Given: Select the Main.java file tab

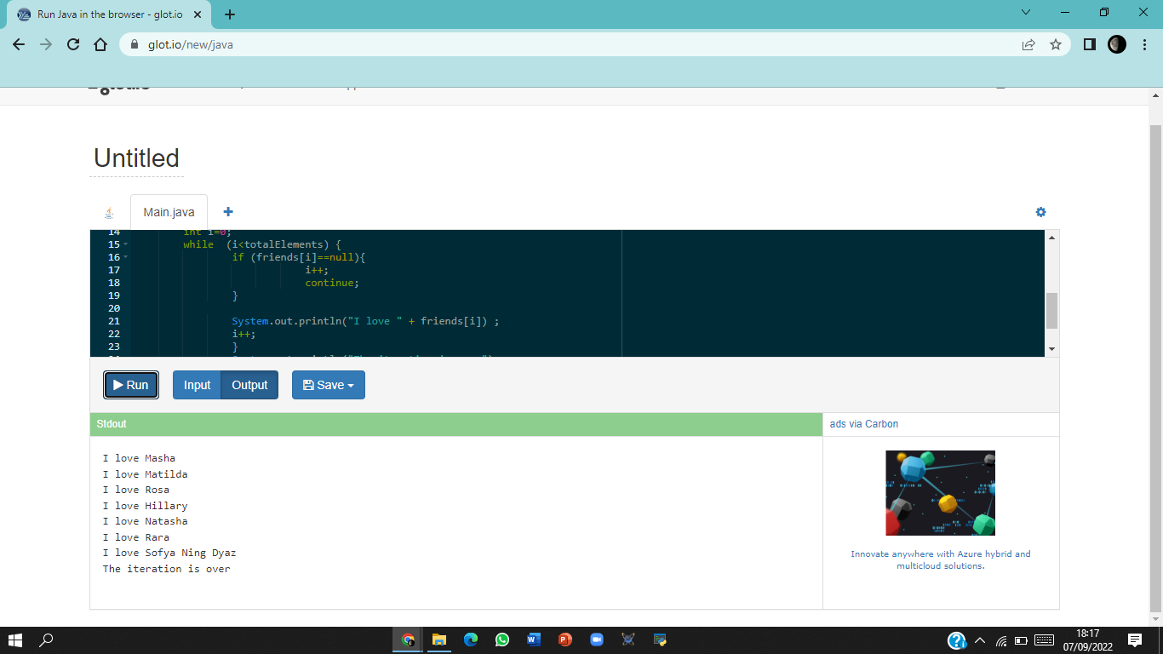Looking at the screenshot, I should (x=169, y=212).
